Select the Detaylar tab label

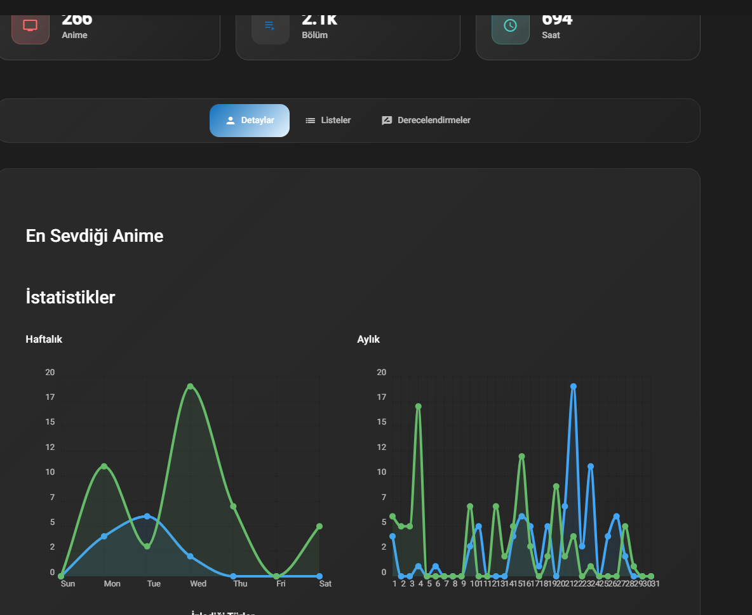tap(257, 121)
